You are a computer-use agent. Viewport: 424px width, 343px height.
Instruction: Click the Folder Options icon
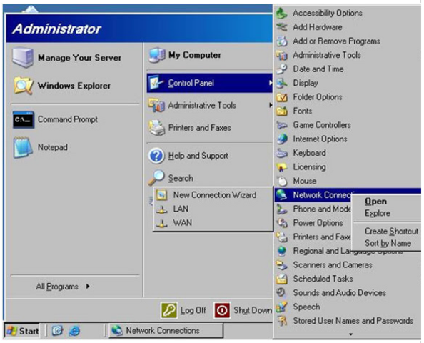click(x=281, y=97)
